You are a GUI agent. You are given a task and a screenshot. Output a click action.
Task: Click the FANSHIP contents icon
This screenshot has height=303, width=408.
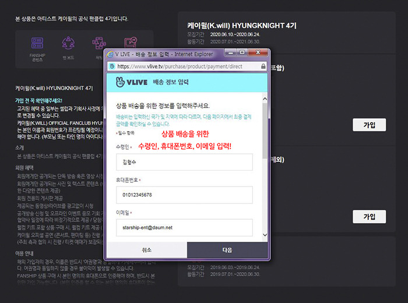(x=37, y=43)
